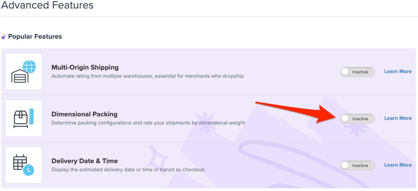Click the Delivery Date & Time title
The width and height of the screenshot is (418, 191).
pyautogui.click(x=84, y=161)
